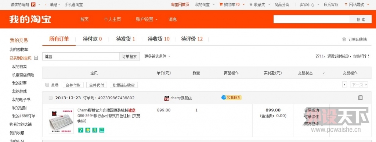The image size is (376, 142).
Task: Open the 双11 退款超时规则 notice link
Action: click(343, 56)
